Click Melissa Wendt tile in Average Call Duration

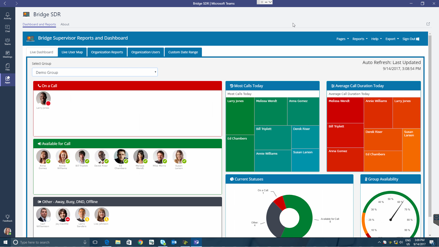345,110
